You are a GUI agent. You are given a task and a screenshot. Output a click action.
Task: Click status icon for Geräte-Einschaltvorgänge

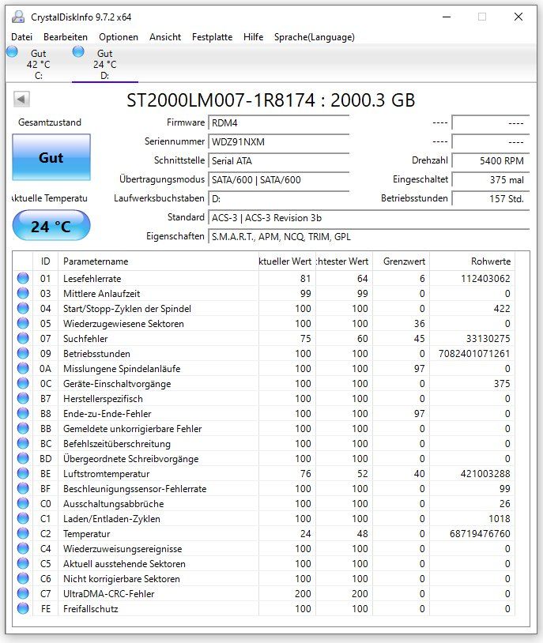23,383
